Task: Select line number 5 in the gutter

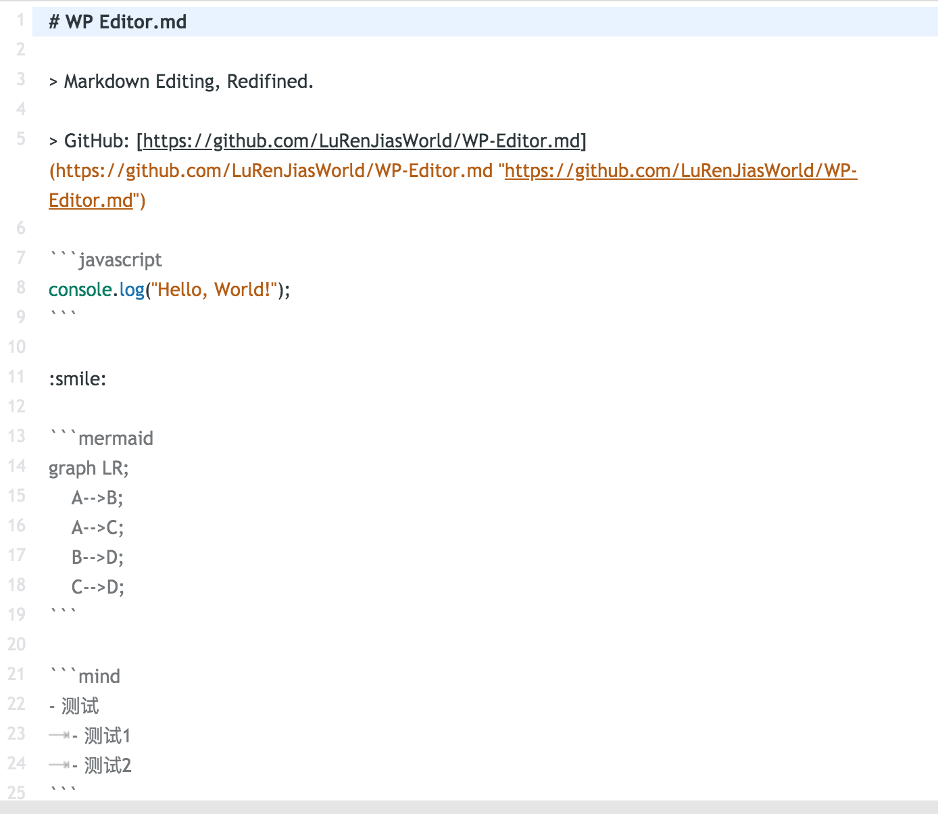Action: pos(20,139)
